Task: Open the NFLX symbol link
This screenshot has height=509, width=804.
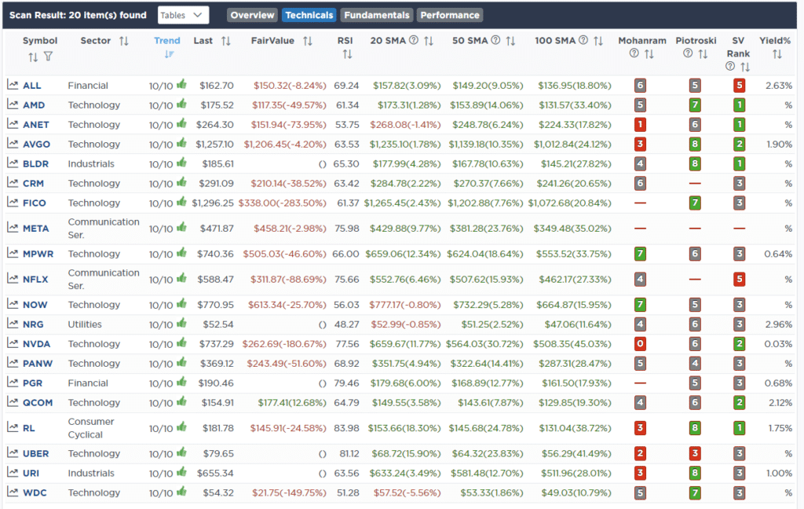Action: coord(35,279)
